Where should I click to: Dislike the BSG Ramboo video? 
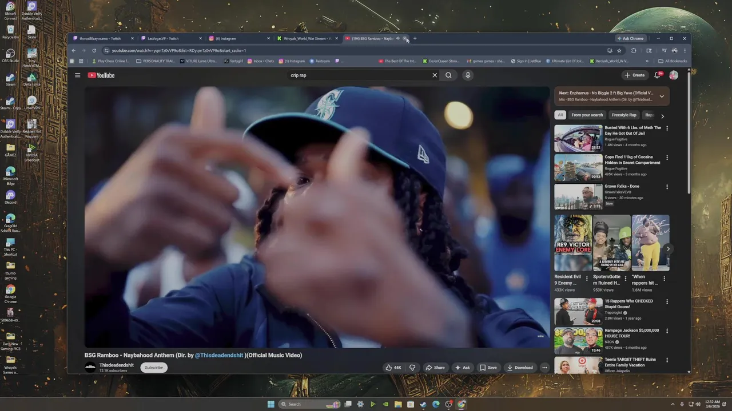412,368
